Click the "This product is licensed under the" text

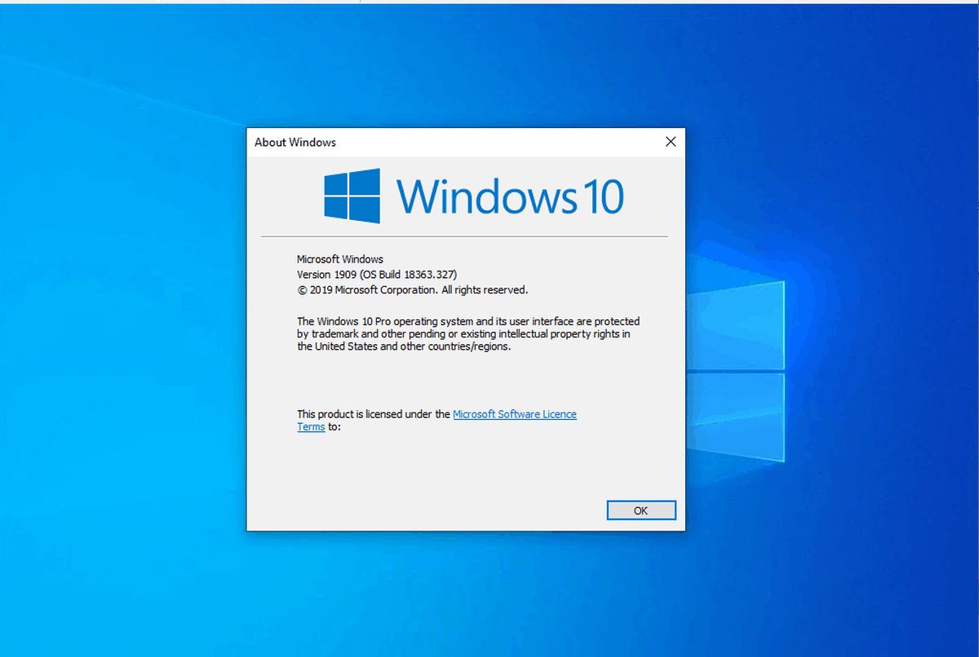374,414
